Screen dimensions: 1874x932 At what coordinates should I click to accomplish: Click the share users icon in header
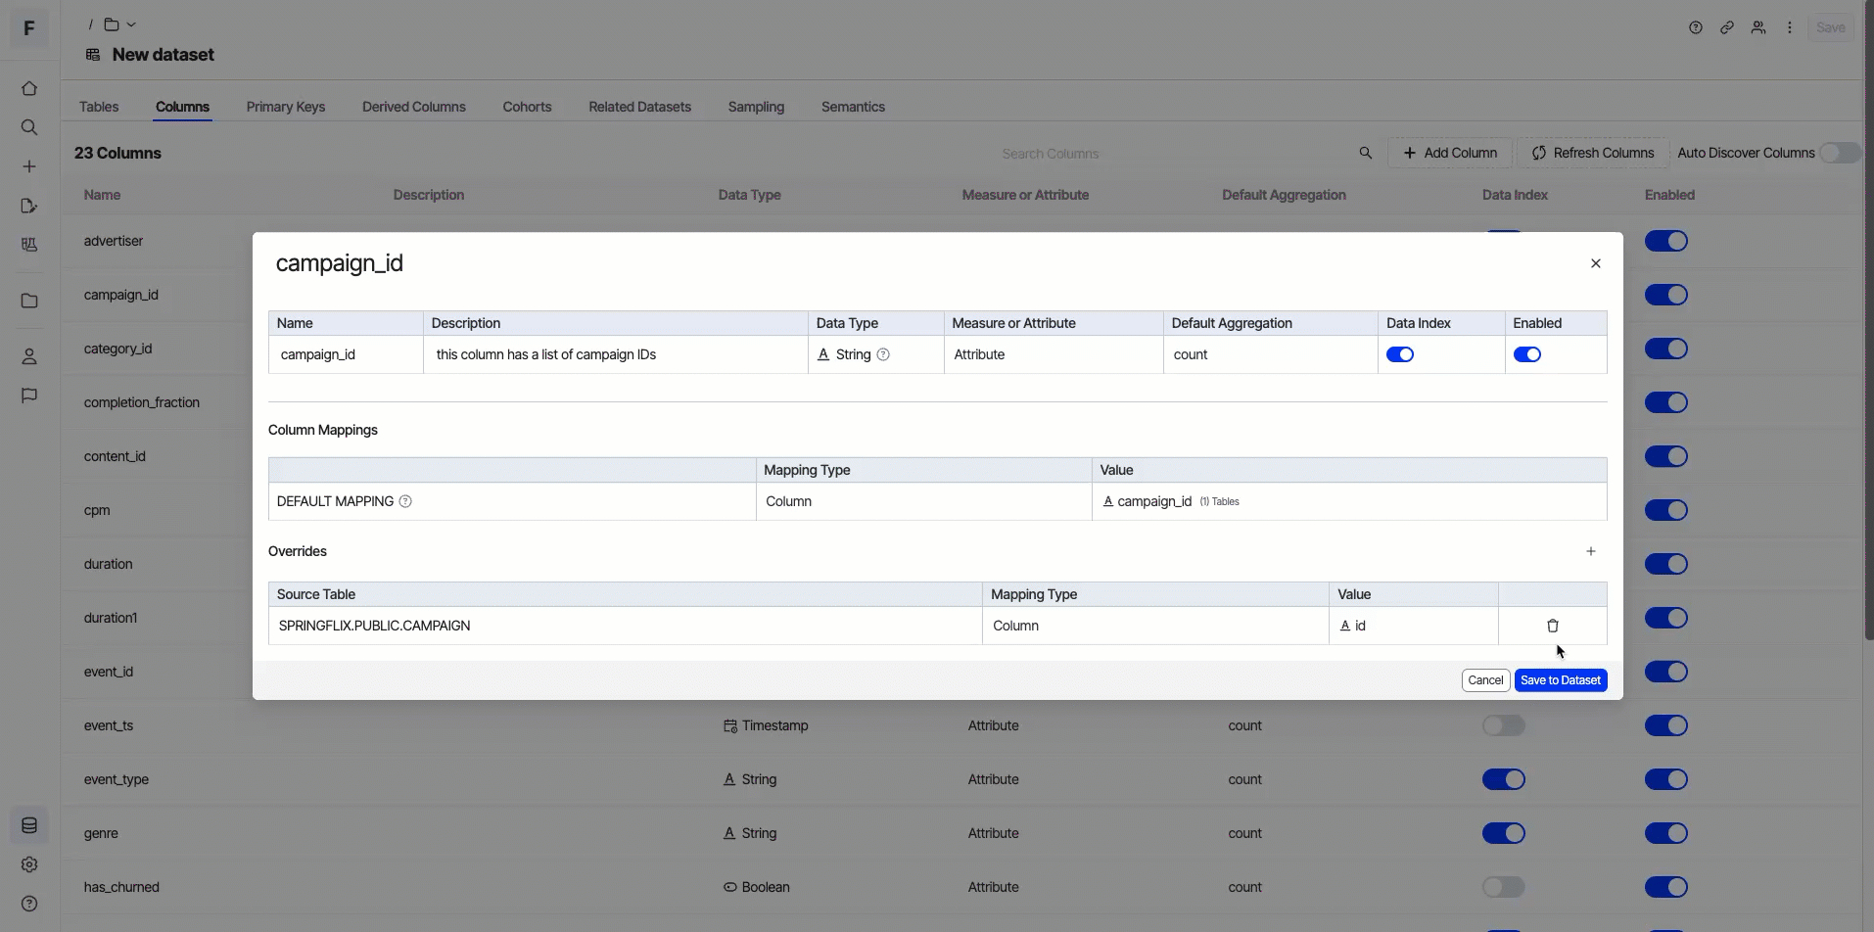click(1758, 27)
